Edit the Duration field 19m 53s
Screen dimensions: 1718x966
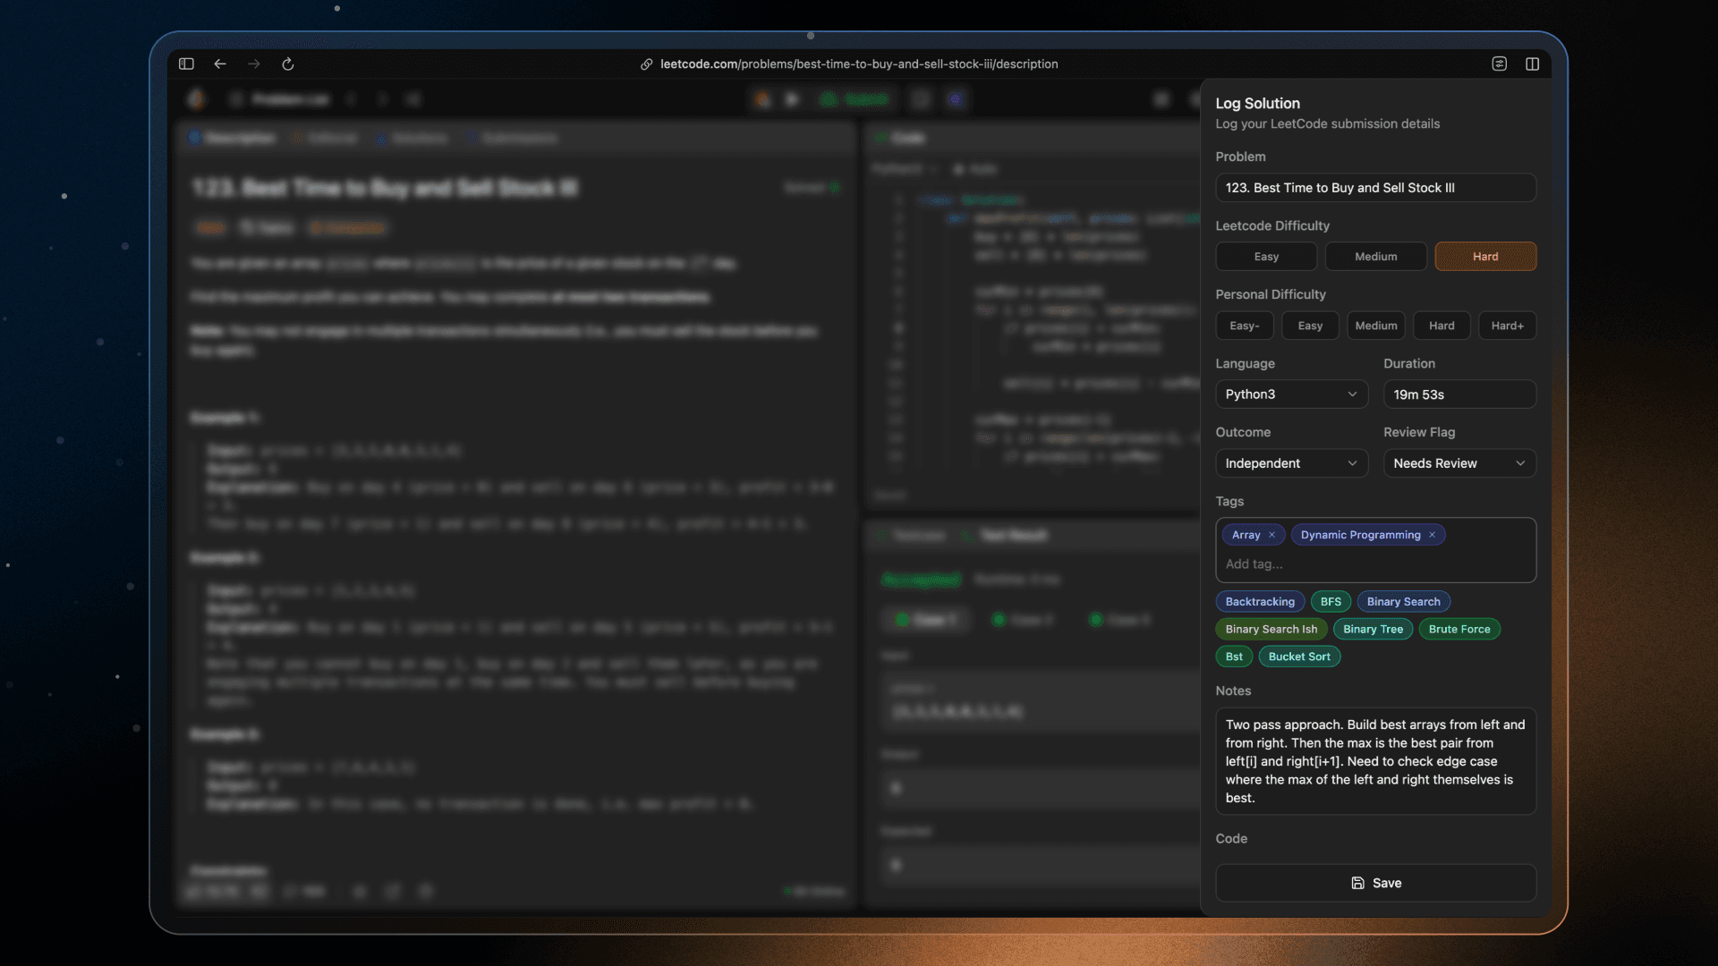[1459, 394]
